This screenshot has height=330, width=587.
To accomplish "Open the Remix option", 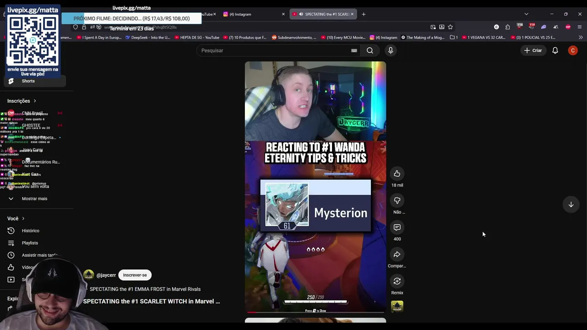I will 397,281.
